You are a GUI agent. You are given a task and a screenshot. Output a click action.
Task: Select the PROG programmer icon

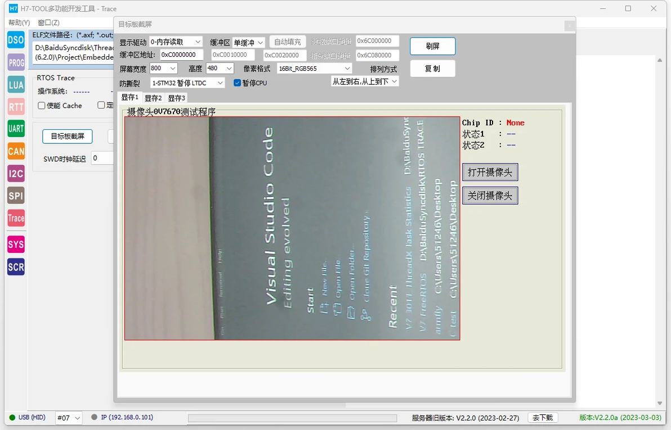click(x=16, y=62)
